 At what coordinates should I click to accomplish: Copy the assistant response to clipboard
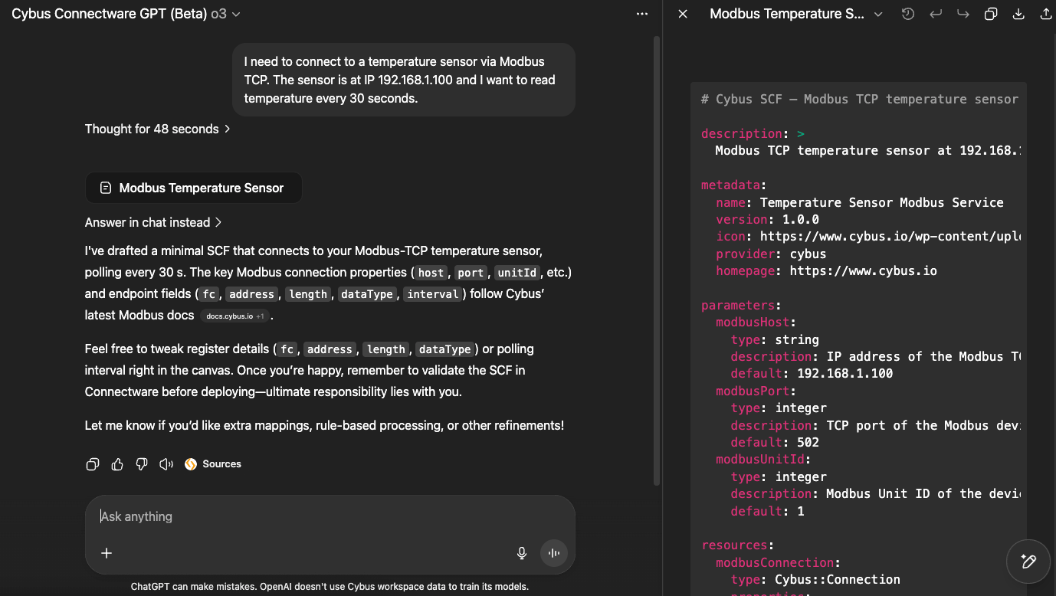tap(93, 464)
